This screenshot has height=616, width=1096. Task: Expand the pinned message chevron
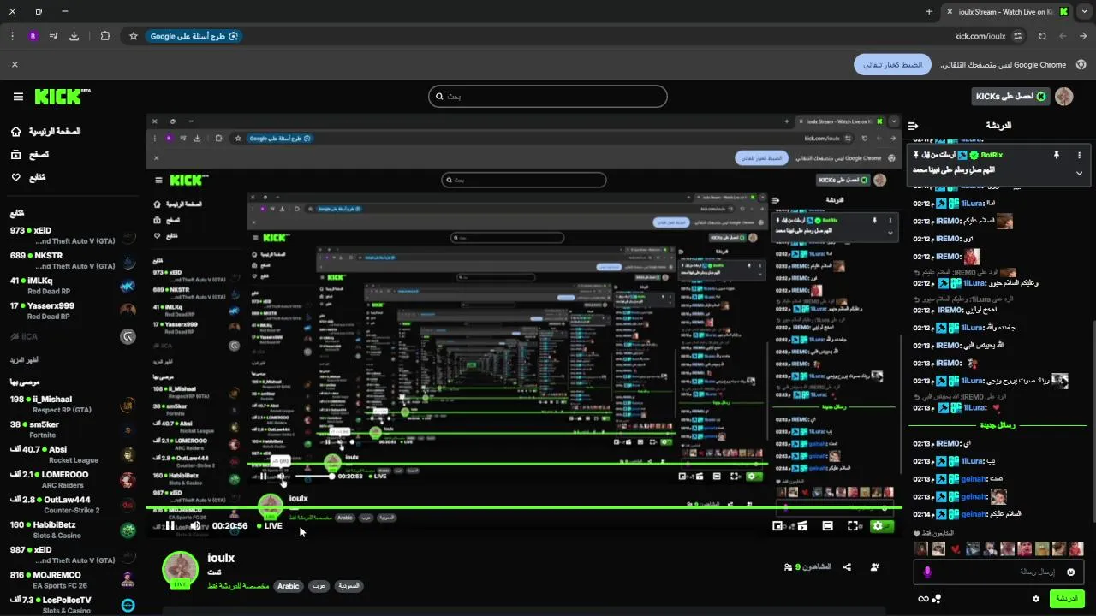pyautogui.click(x=1079, y=173)
